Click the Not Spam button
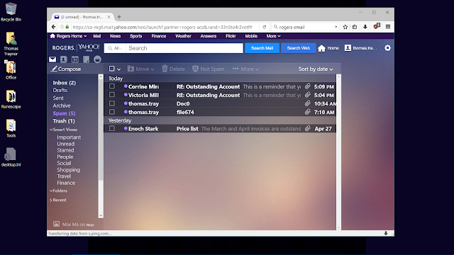The height and width of the screenshot is (255, 454). [208, 69]
